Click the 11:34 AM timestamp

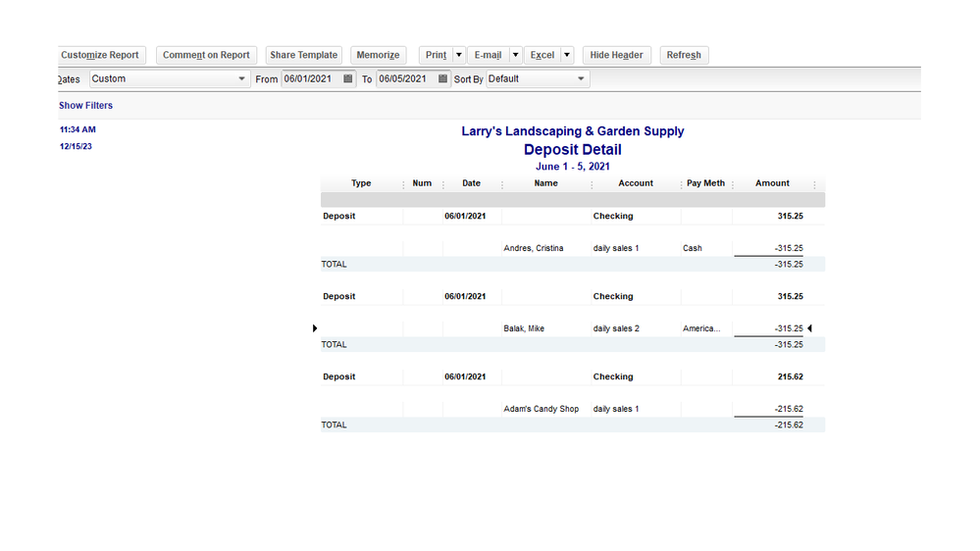[78, 130]
